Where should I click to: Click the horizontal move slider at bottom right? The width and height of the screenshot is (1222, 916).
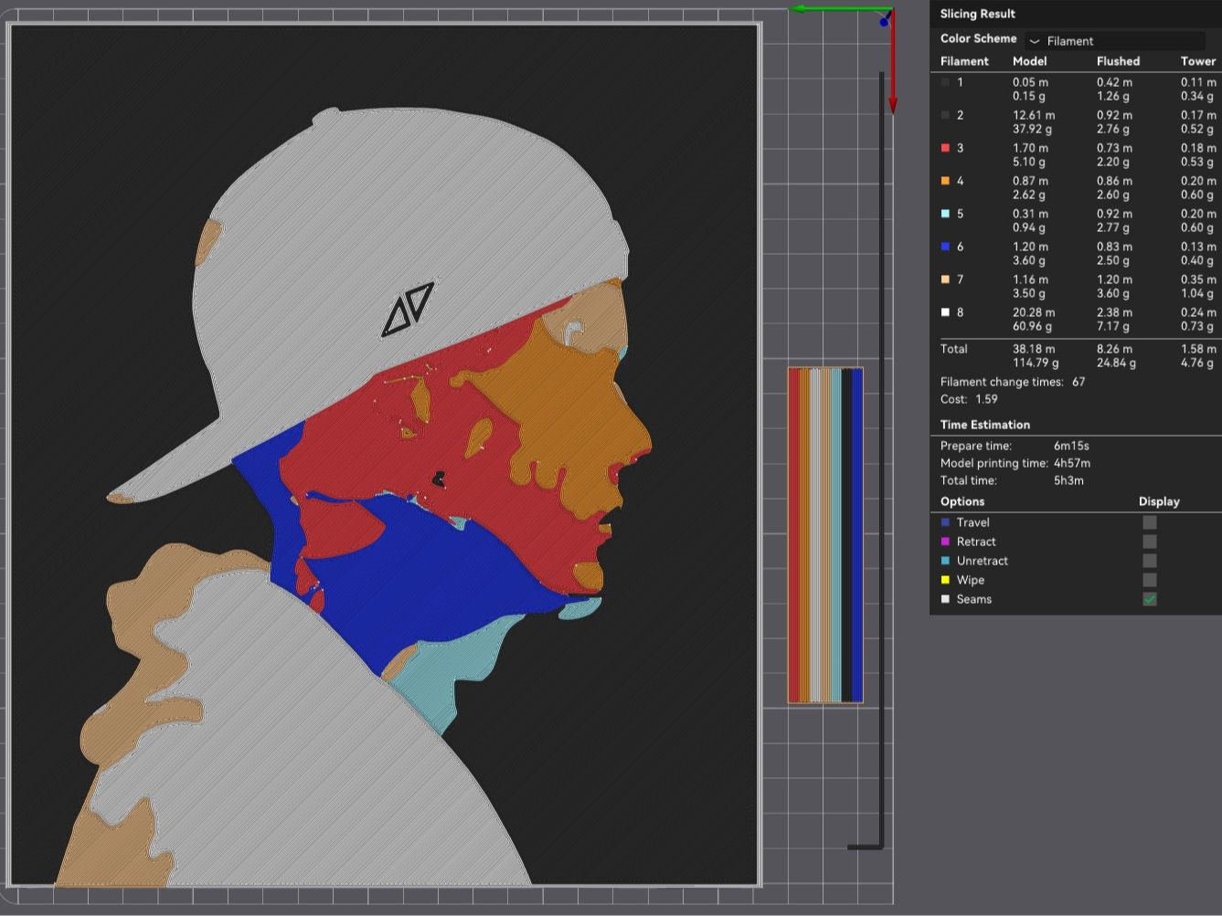865,848
